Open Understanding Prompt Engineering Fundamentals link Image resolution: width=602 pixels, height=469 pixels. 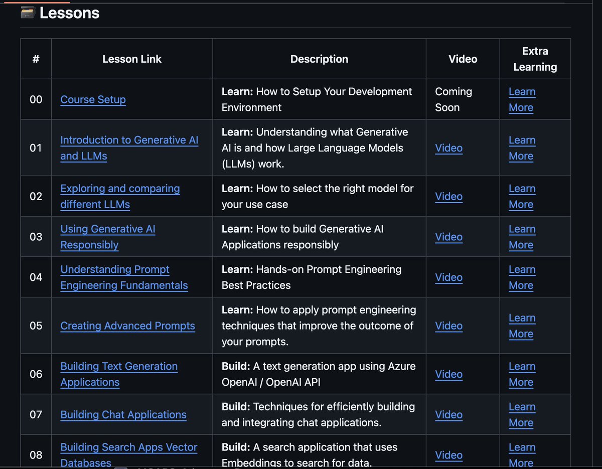(124, 277)
